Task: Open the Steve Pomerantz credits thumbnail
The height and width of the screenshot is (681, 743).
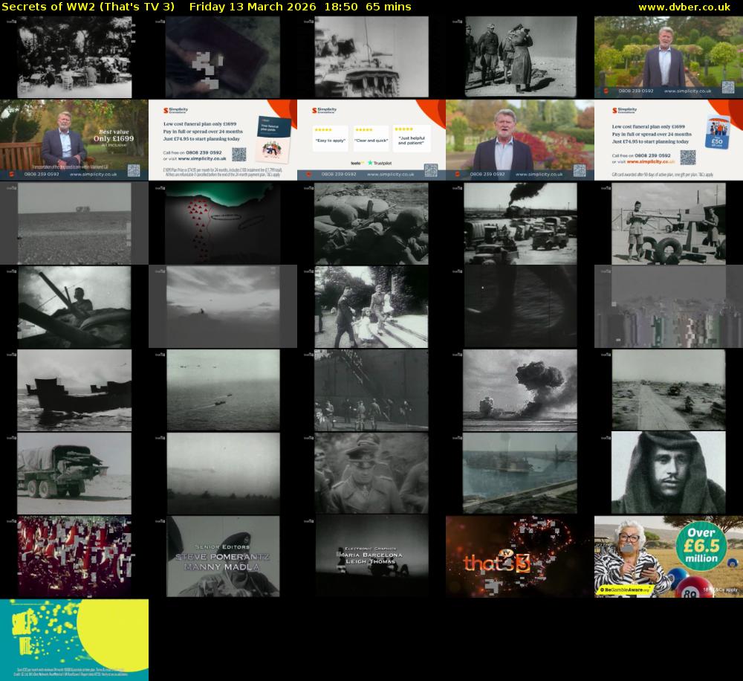Action: (x=222, y=557)
